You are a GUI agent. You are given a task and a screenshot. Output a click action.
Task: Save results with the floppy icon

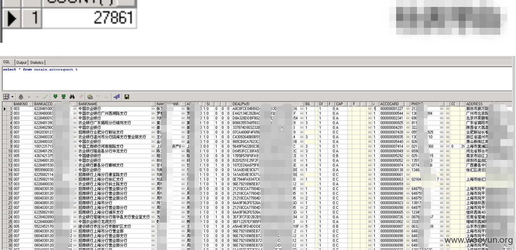127,97
